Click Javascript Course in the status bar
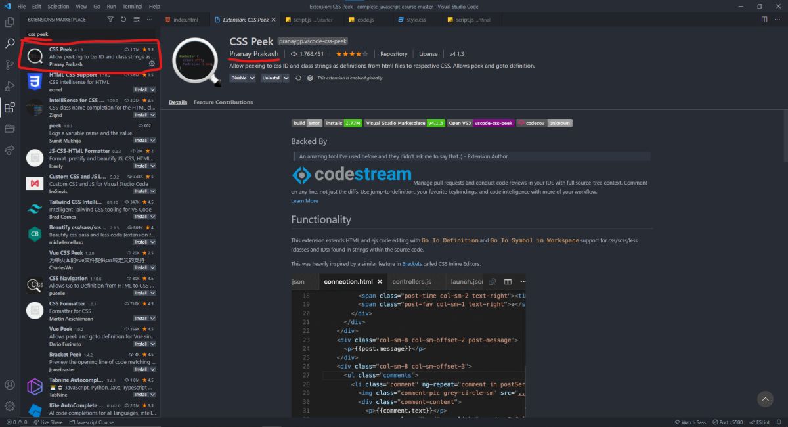The height and width of the screenshot is (427, 788). tap(91, 422)
